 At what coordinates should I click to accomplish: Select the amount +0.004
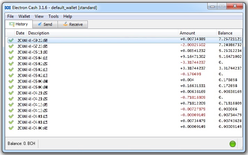187,80
